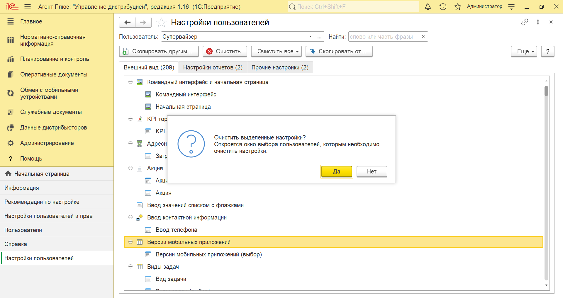The width and height of the screenshot is (563, 298).
Task: Open the Информация panel item
Action: pyautogui.click(x=57, y=188)
